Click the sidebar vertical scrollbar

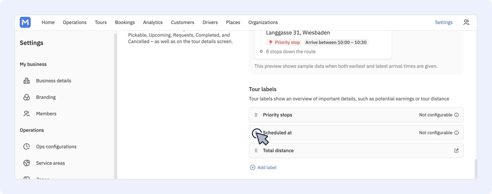pos(116,105)
